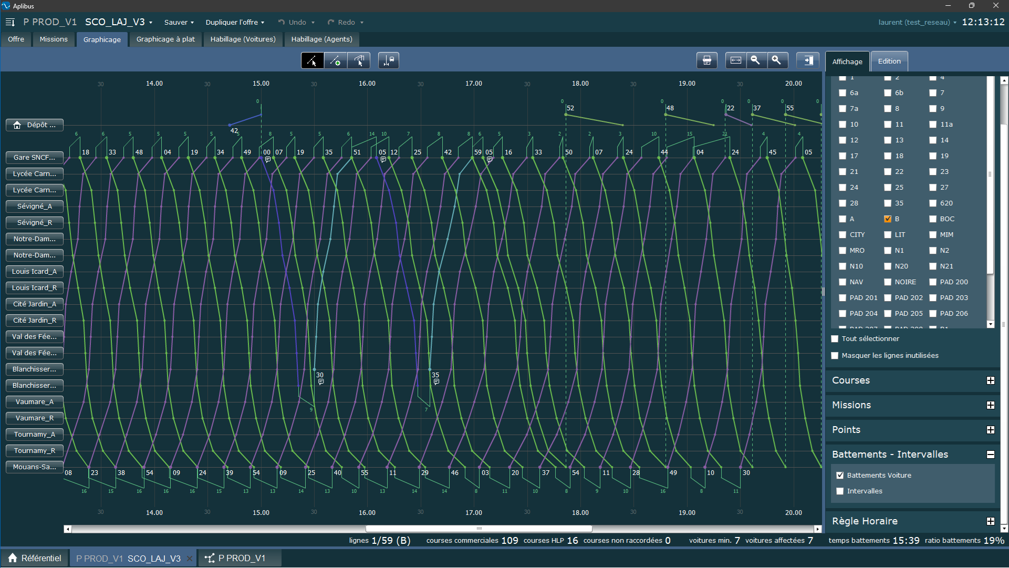The width and height of the screenshot is (1009, 568).
Task: Click the zoom in magnifier
Action: 776,61
